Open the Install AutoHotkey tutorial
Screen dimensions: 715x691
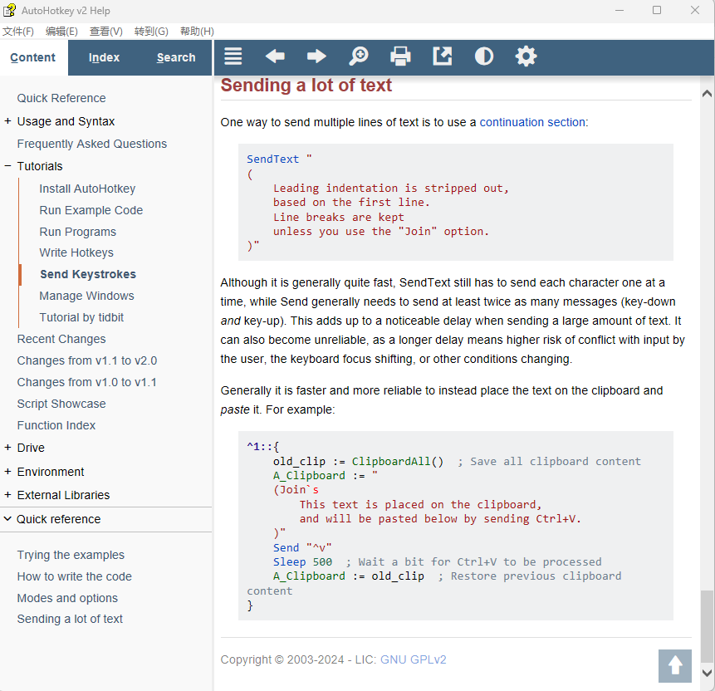(87, 189)
